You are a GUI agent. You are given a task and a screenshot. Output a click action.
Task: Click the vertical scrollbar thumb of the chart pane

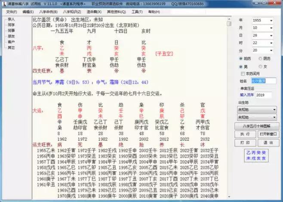coord(229,24)
